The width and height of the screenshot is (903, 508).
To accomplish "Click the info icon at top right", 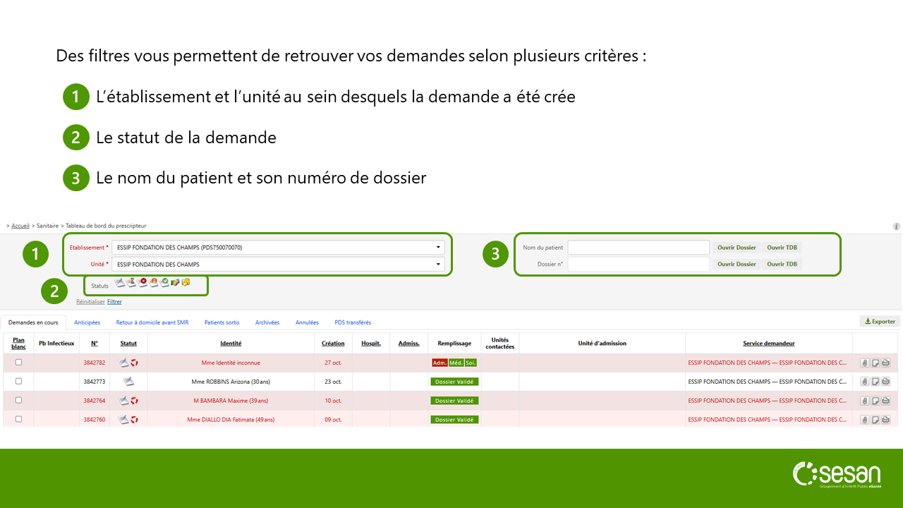I will tap(897, 226).
